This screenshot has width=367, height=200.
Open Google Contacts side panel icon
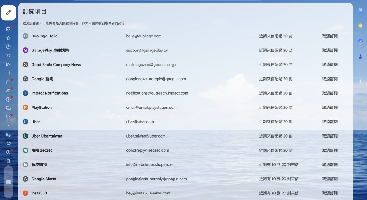point(361,56)
